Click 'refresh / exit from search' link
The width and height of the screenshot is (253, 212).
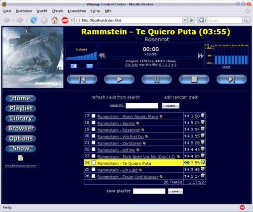[x=116, y=97]
